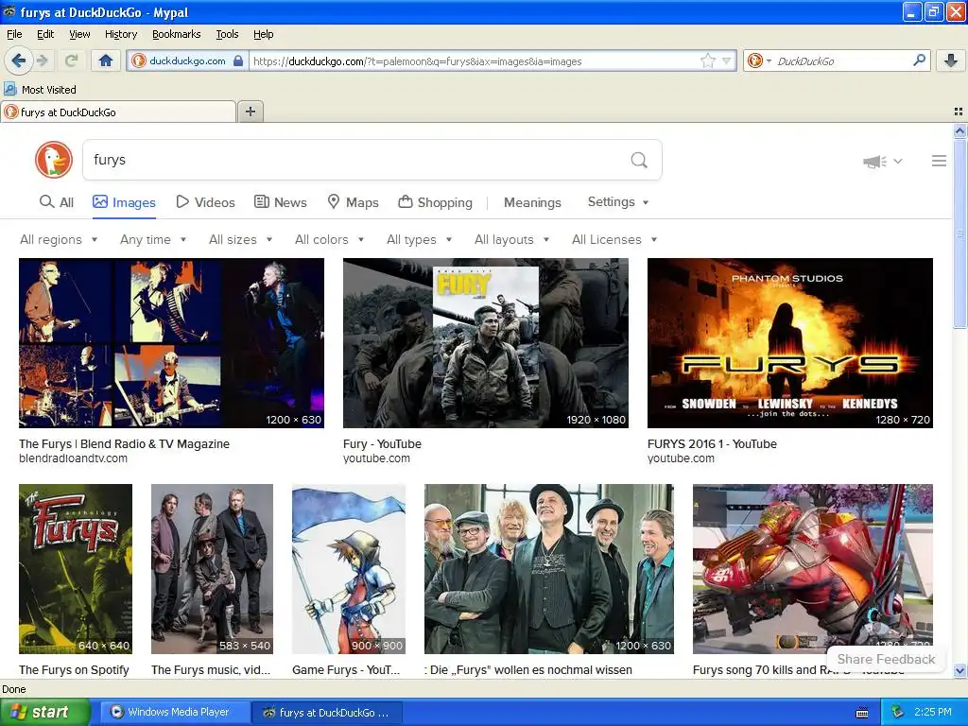Open the address bar history dropdown arrow
Screen dimensions: 968x726
[x=727, y=60]
